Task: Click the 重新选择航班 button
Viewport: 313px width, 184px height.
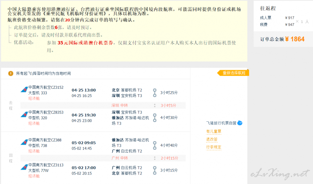Action: click(233, 73)
